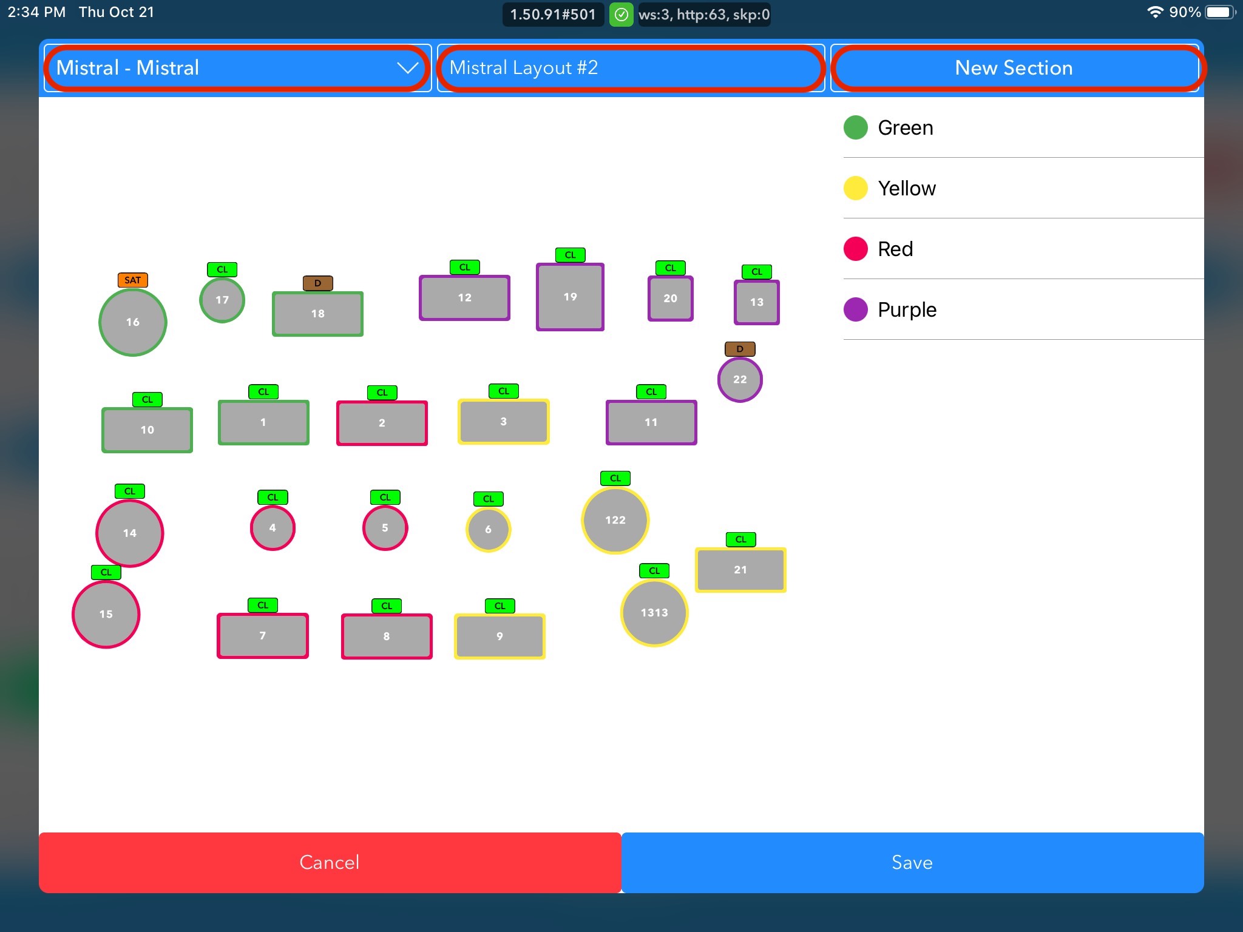
Task: Pick the Red color circle
Action: click(x=855, y=249)
